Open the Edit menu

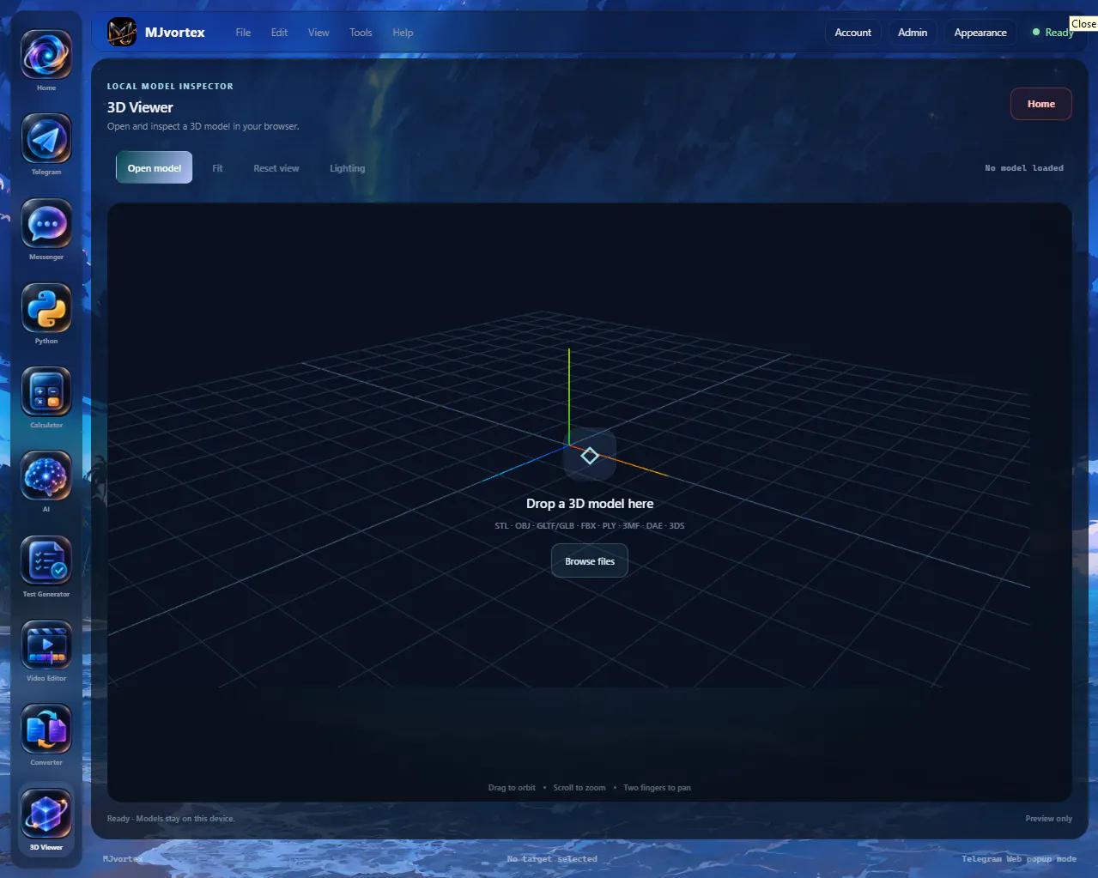pos(279,33)
